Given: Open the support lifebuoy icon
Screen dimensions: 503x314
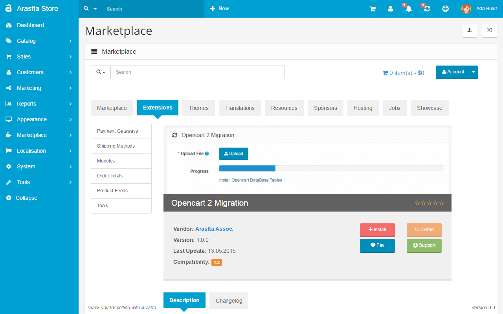Looking at the screenshot, I should coord(445,9).
